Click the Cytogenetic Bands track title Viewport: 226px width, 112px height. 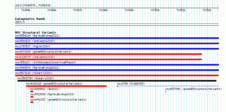(30, 19)
